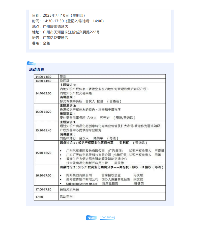200x229 pixels.
Task: Click the blue NEWS logo at page bottom
Action: point(92,218)
